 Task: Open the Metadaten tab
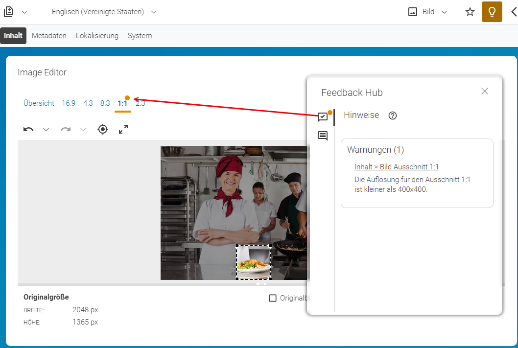click(x=49, y=36)
